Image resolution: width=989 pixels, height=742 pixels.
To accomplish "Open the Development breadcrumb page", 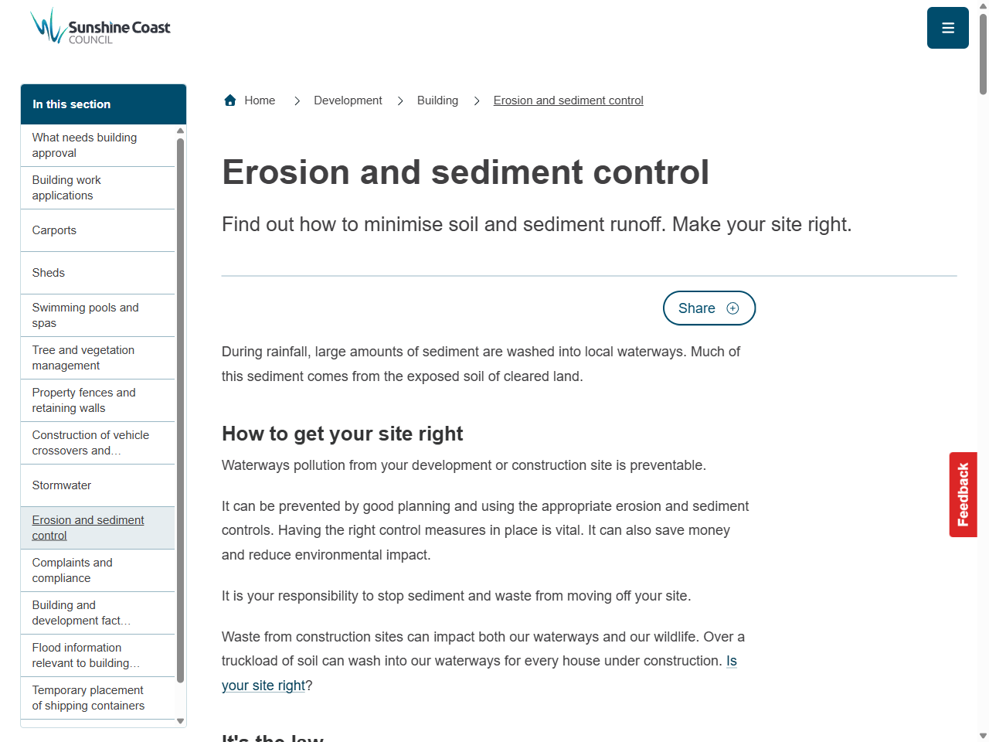I will pyautogui.click(x=348, y=100).
